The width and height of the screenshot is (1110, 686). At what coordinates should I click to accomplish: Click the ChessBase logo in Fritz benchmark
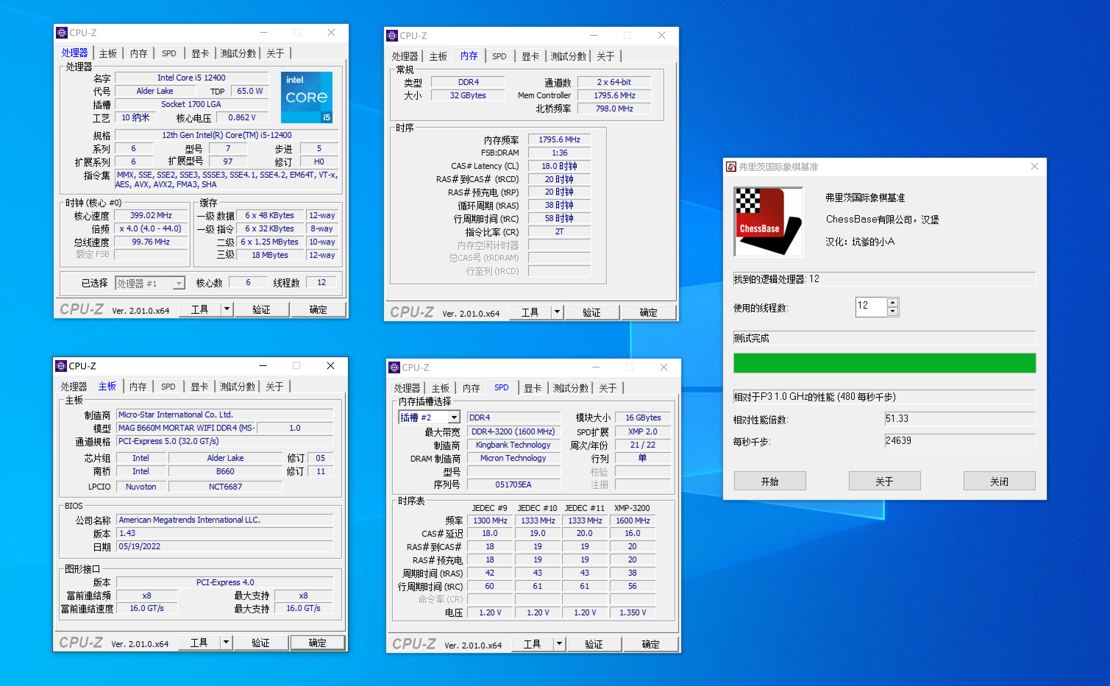tap(768, 221)
